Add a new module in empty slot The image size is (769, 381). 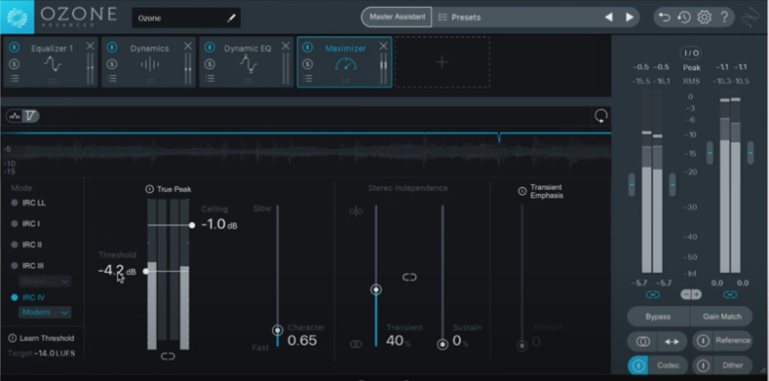[x=442, y=62]
